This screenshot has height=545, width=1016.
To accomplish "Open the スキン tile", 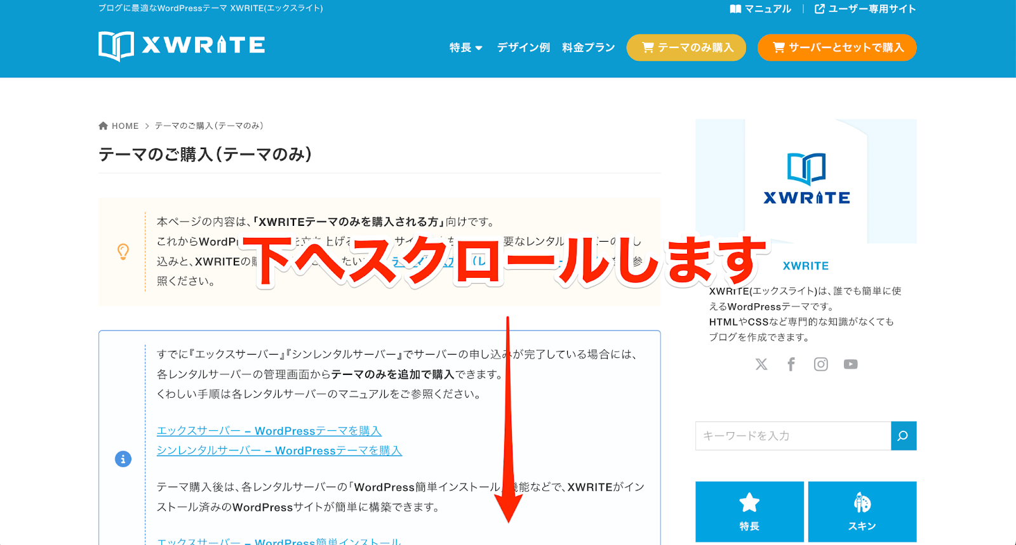I will click(x=862, y=511).
